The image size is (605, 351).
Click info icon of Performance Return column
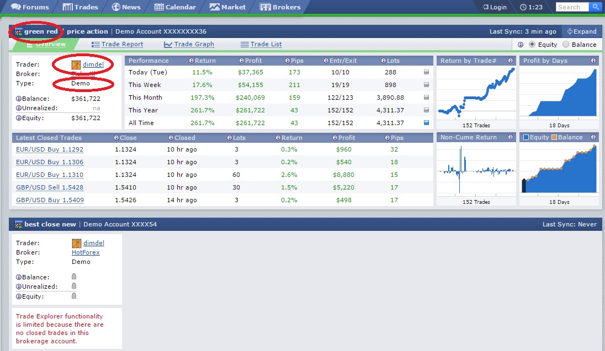coord(192,61)
